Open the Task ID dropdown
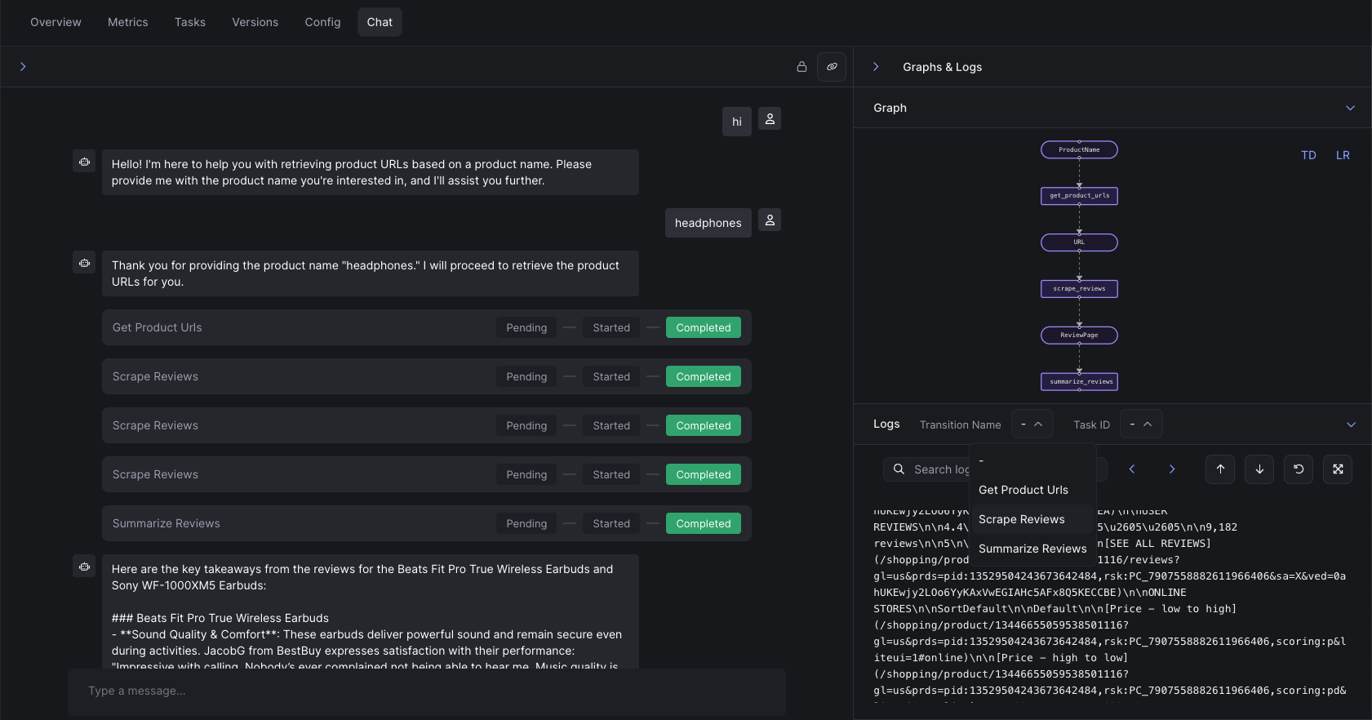 (x=1141, y=424)
